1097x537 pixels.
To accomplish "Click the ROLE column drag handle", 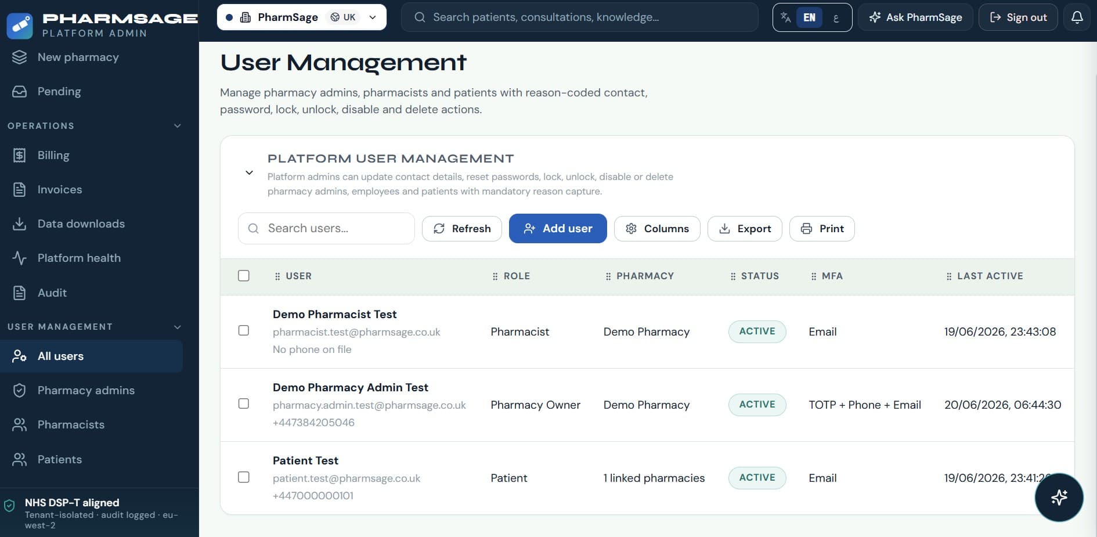I will pyautogui.click(x=495, y=276).
